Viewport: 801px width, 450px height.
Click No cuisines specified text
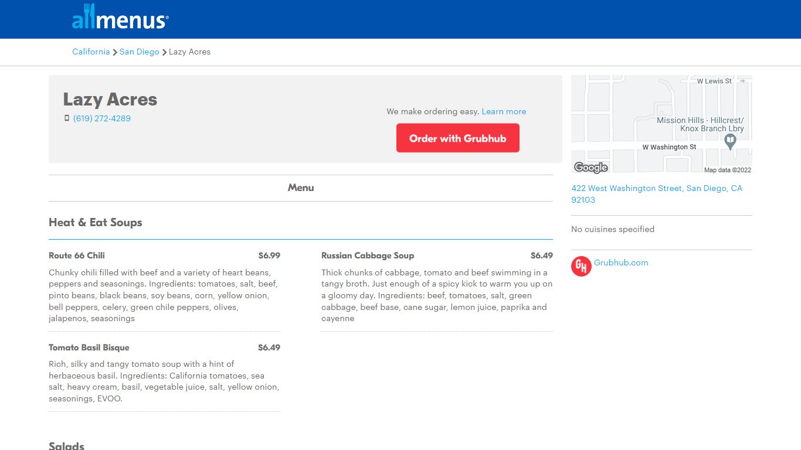click(x=613, y=229)
